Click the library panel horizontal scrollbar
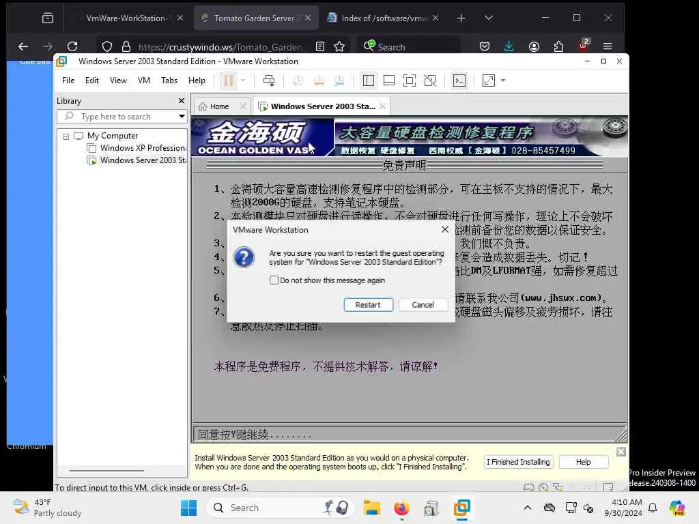Viewport: 699px width, 524px height. [x=106, y=471]
